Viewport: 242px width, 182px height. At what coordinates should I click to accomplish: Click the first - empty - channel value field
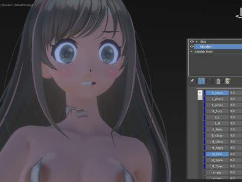[236, 172]
